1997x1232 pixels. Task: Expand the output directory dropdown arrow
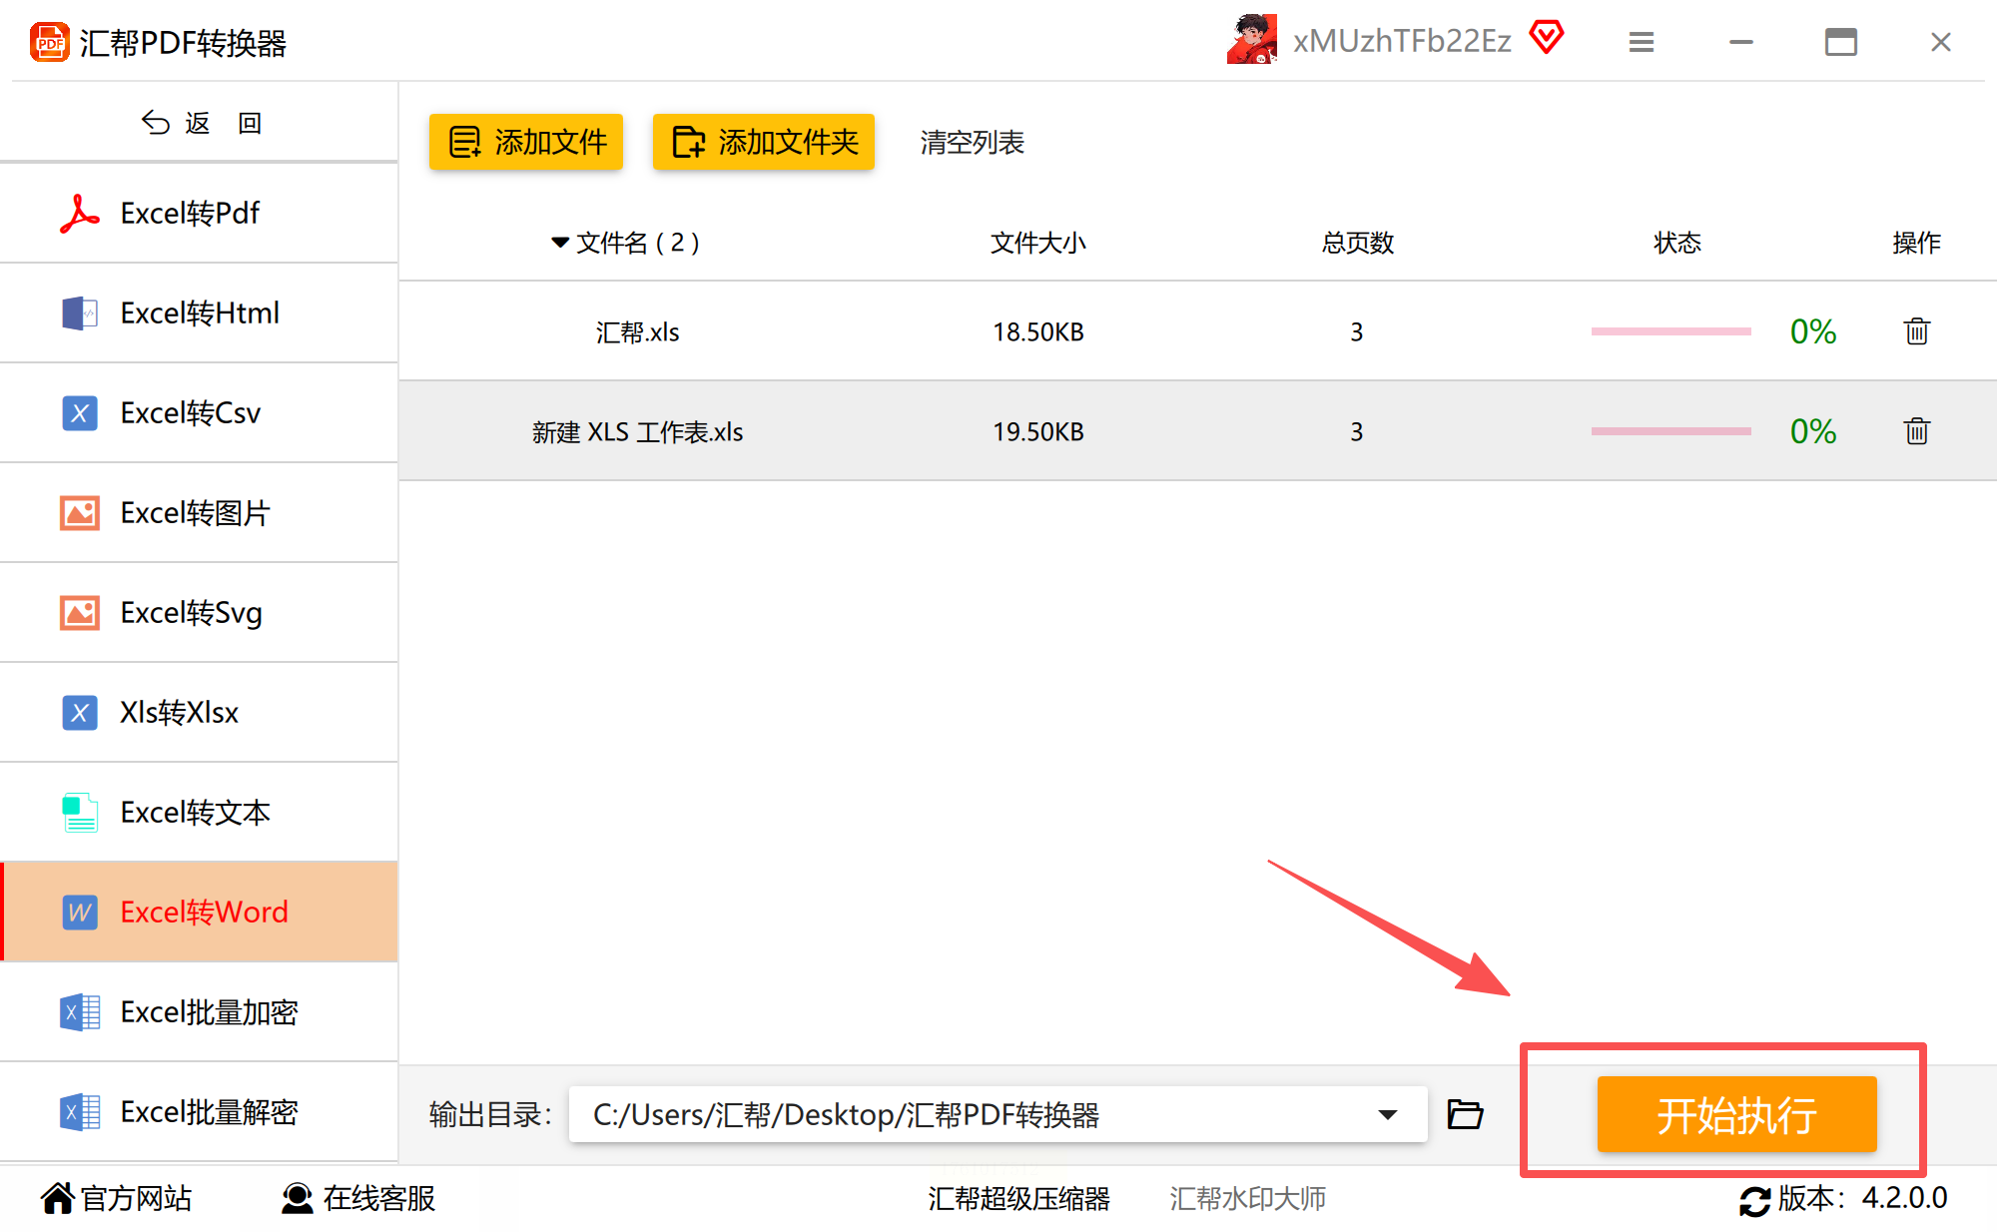(1387, 1114)
